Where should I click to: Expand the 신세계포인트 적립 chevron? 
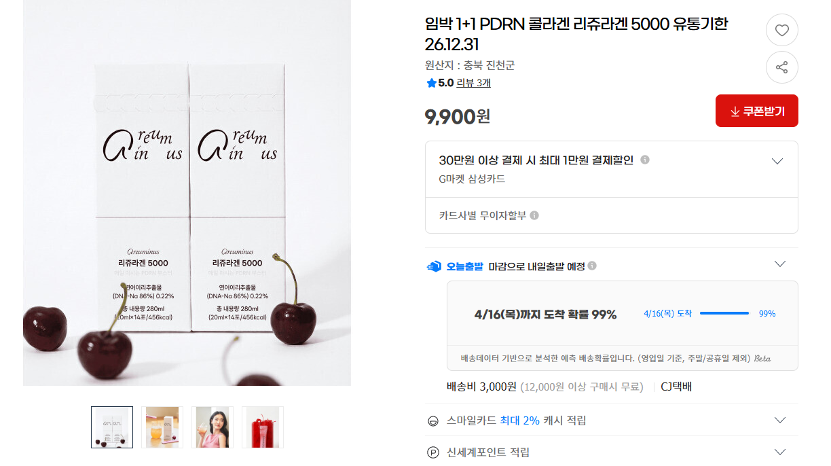point(780,452)
